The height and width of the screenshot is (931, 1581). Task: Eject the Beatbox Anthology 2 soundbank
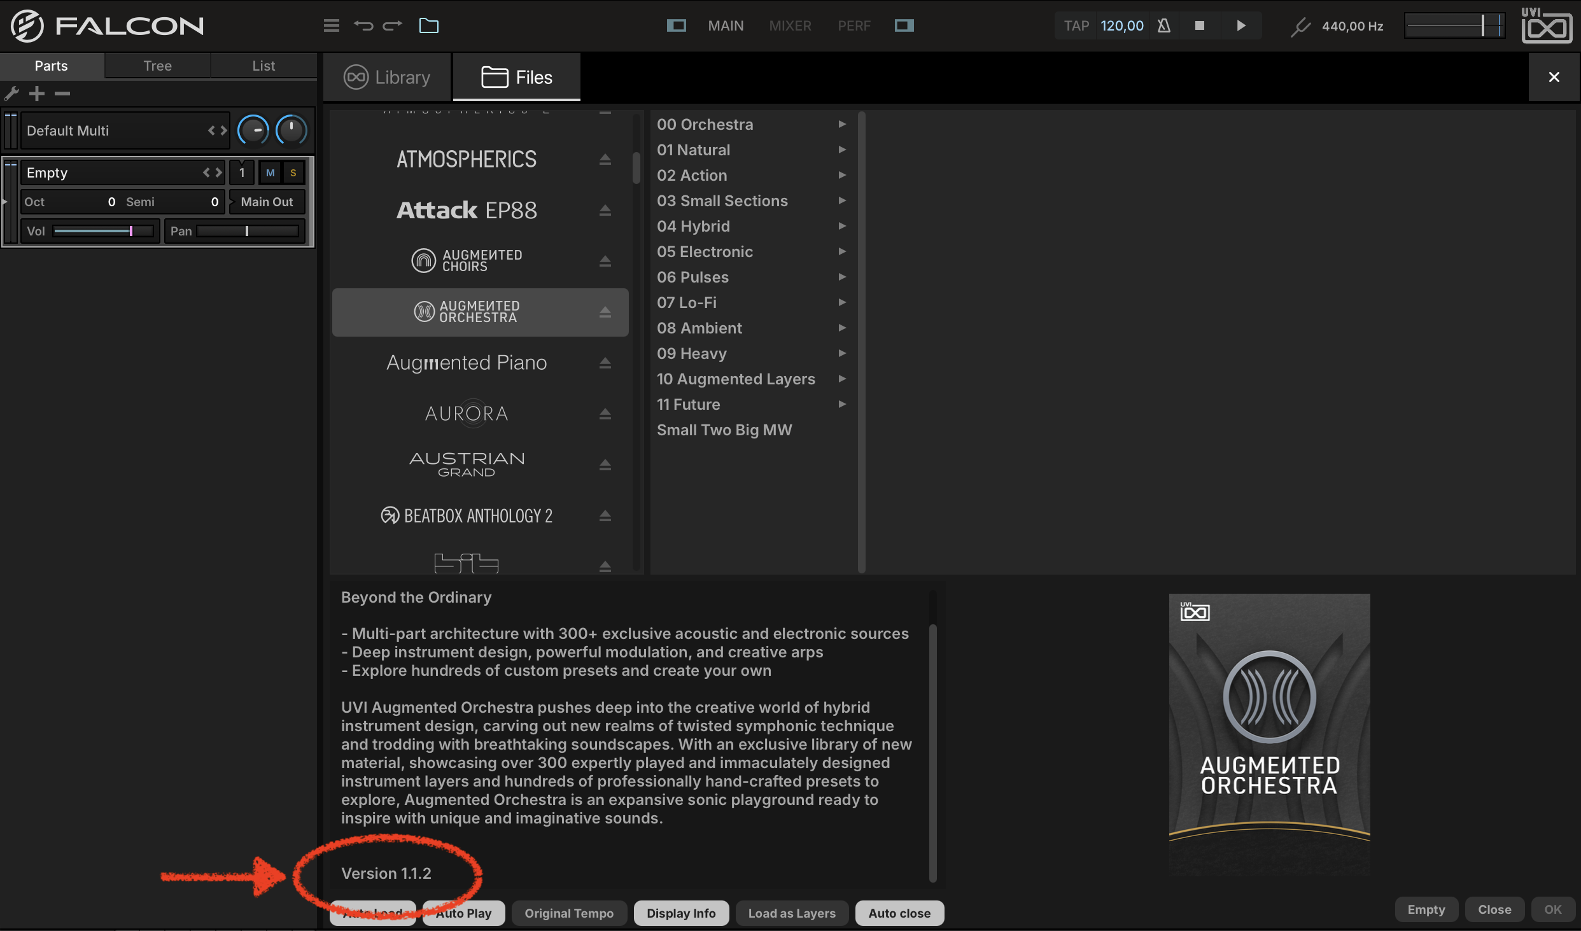pos(605,515)
